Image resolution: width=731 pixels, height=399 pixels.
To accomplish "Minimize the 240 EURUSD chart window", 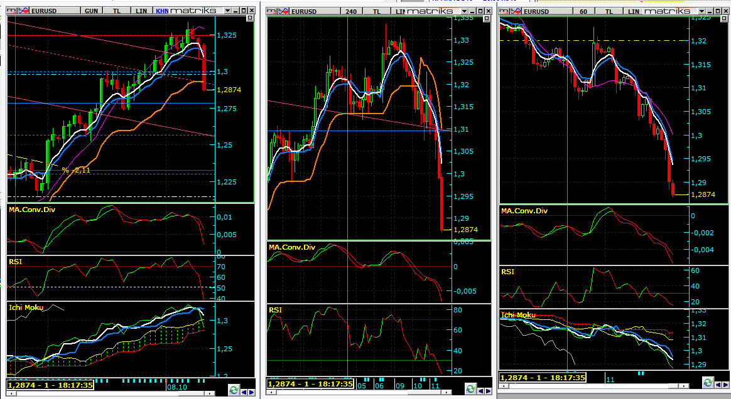I will pyautogui.click(x=473, y=11).
